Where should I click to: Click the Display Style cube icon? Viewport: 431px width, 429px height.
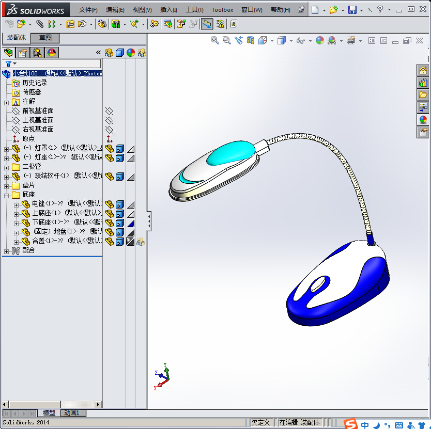(282, 41)
